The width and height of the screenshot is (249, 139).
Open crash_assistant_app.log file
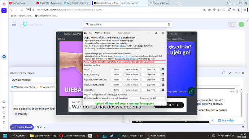117,85
